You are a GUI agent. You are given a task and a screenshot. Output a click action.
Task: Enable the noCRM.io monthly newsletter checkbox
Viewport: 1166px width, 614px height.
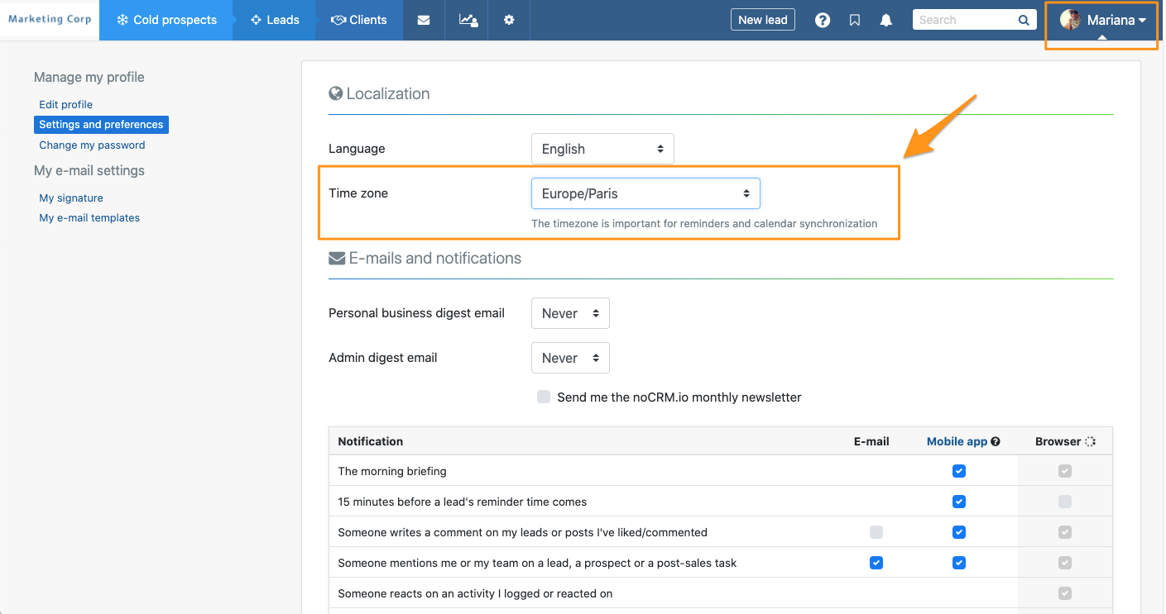coord(544,397)
